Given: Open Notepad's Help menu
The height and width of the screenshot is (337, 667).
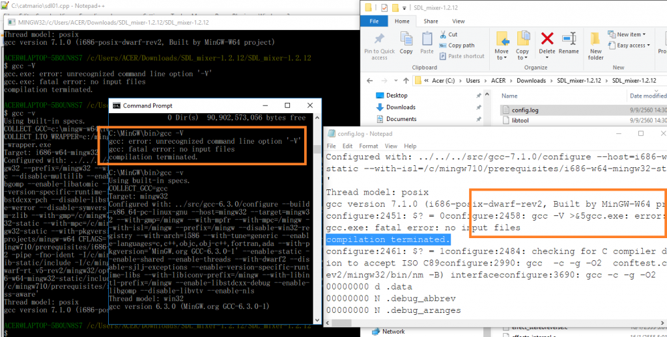Looking at the screenshot, I should pos(410,146).
